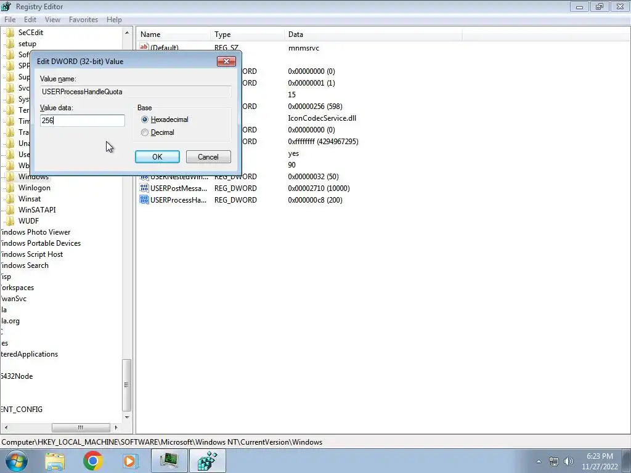
Task: Launch Google Chrome from the taskbar
Action: [x=92, y=461]
